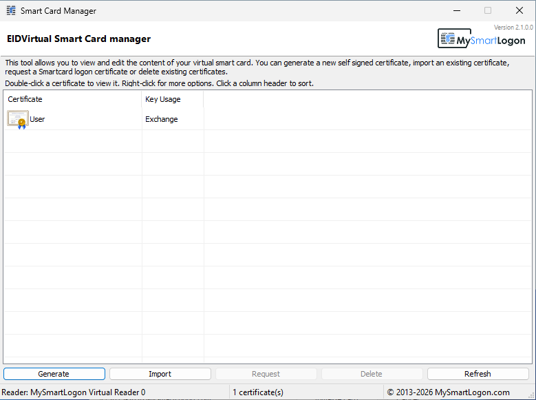Minimize the Smart Card Manager window

click(x=457, y=10)
